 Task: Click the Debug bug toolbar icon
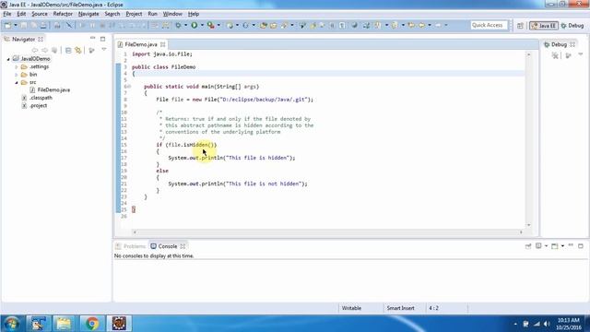click(178, 25)
